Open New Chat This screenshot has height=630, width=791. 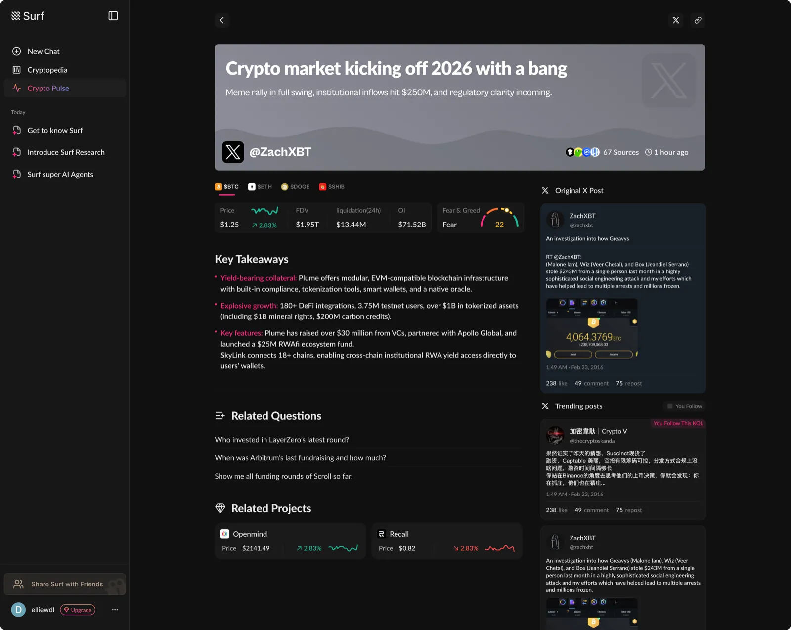point(65,51)
